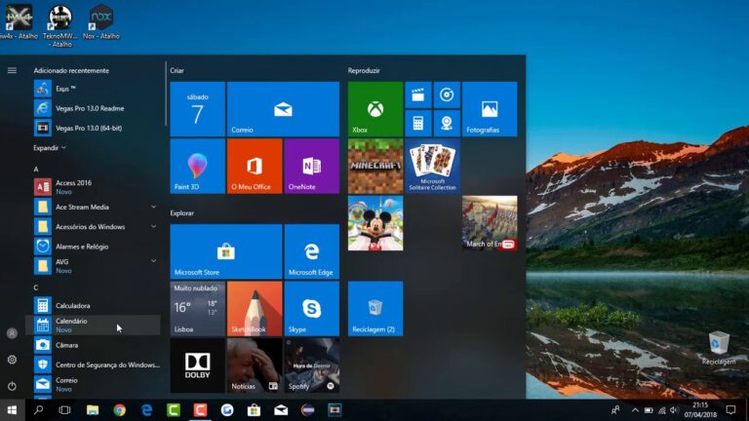Select the Reciclagem desktop icon
This screenshot has height=421, width=749.
pyautogui.click(x=719, y=348)
